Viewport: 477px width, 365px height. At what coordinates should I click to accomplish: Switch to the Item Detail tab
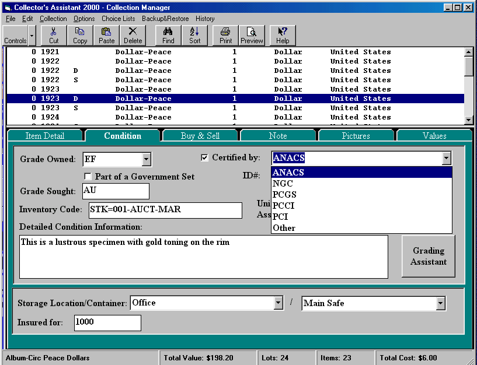(x=45, y=135)
